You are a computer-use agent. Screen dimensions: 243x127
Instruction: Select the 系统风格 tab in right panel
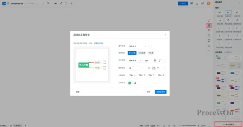(218, 52)
